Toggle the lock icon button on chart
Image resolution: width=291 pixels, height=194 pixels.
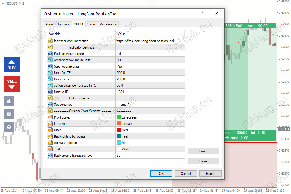coord(9,101)
